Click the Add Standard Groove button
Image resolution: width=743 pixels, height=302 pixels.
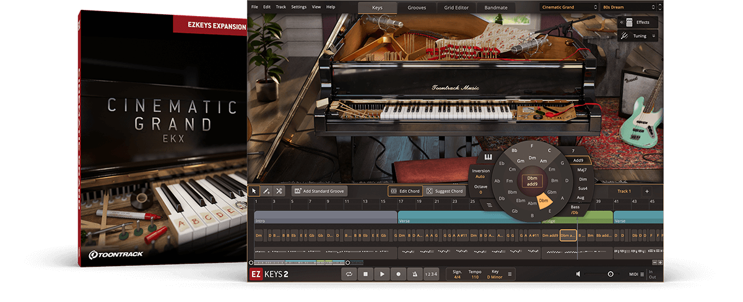(319, 191)
